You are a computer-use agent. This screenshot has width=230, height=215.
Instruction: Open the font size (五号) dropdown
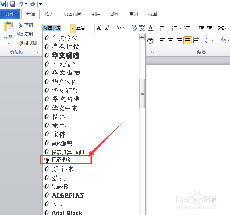point(92,28)
